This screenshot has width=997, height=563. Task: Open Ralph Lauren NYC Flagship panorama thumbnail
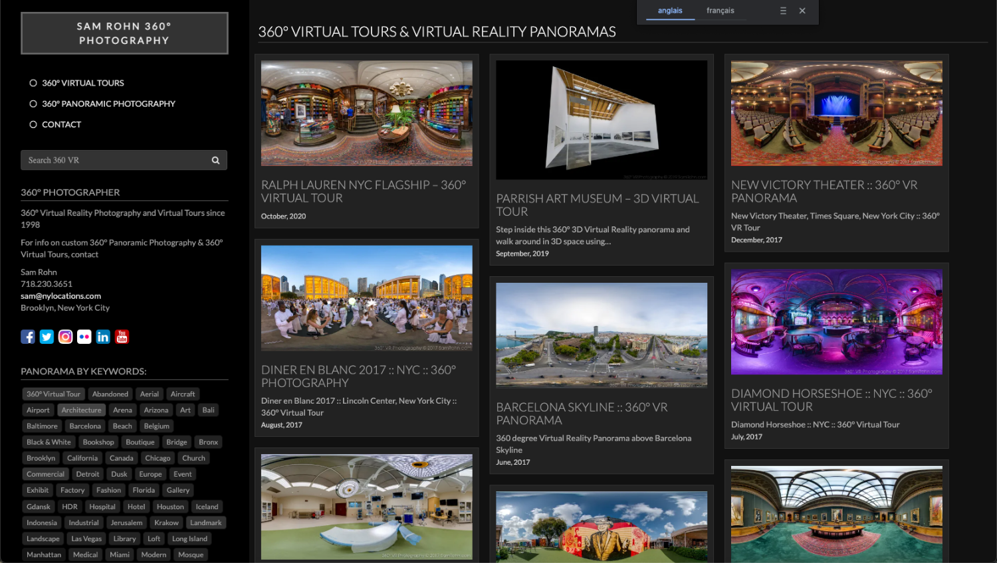pos(366,113)
